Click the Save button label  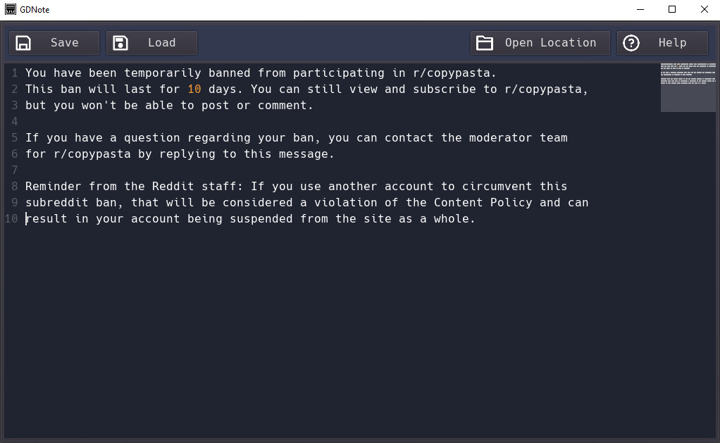point(65,43)
